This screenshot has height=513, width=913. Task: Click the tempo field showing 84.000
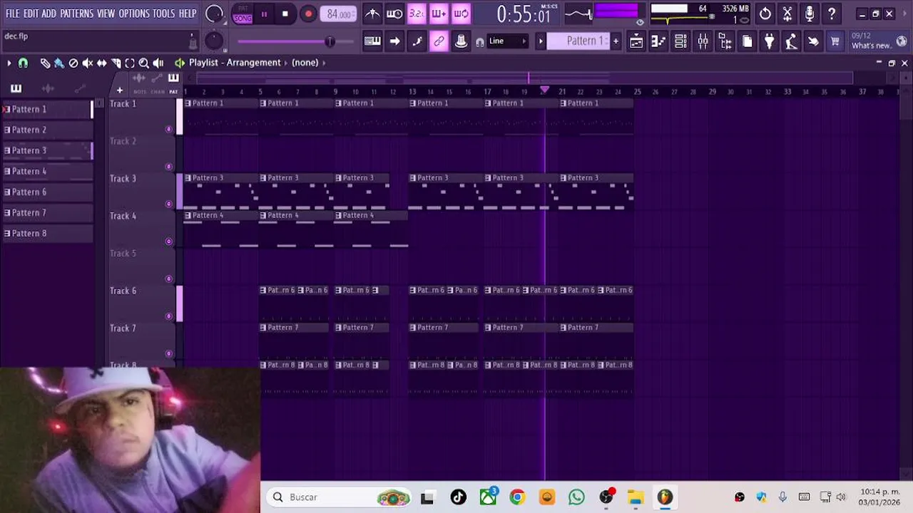pyautogui.click(x=339, y=14)
